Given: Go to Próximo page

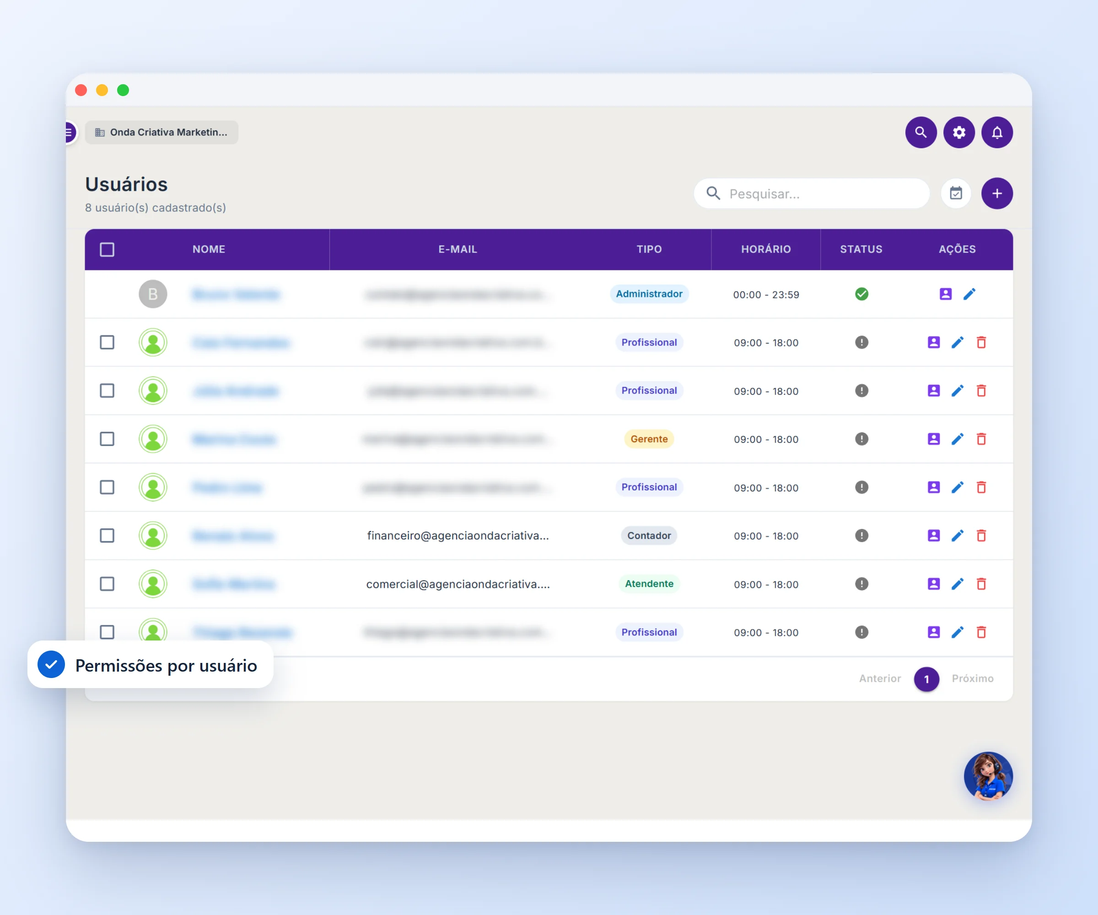Looking at the screenshot, I should [972, 678].
